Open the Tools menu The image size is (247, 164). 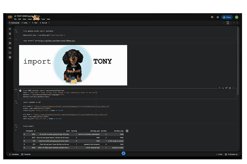[43, 19]
